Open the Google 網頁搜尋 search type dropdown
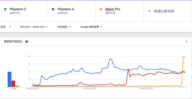192x99 pixels. pyautogui.click(x=91, y=27)
